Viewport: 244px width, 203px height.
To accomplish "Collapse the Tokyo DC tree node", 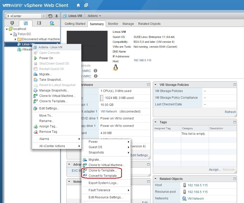I will point(11,34).
